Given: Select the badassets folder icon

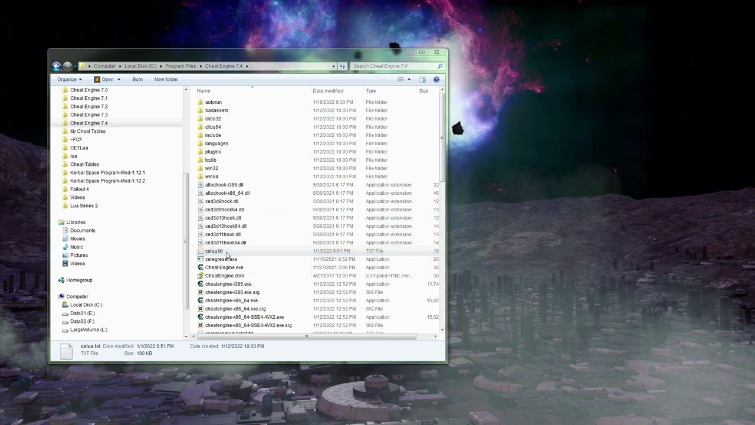Looking at the screenshot, I should [x=200, y=110].
